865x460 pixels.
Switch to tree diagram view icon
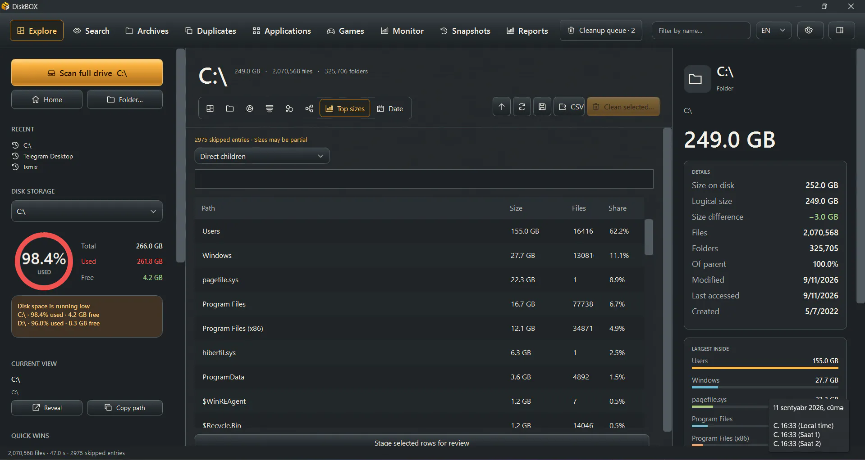pyautogui.click(x=309, y=108)
